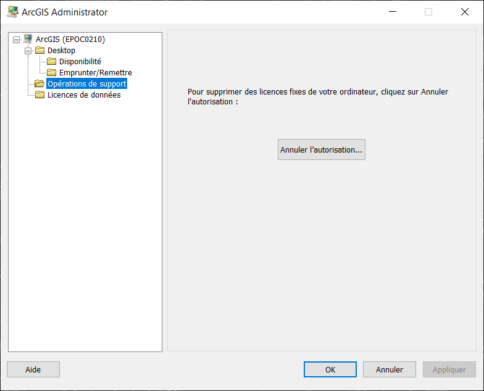
Task: Click the ArcGIS Administrator title bar icon
Action: click(x=12, y=12)
